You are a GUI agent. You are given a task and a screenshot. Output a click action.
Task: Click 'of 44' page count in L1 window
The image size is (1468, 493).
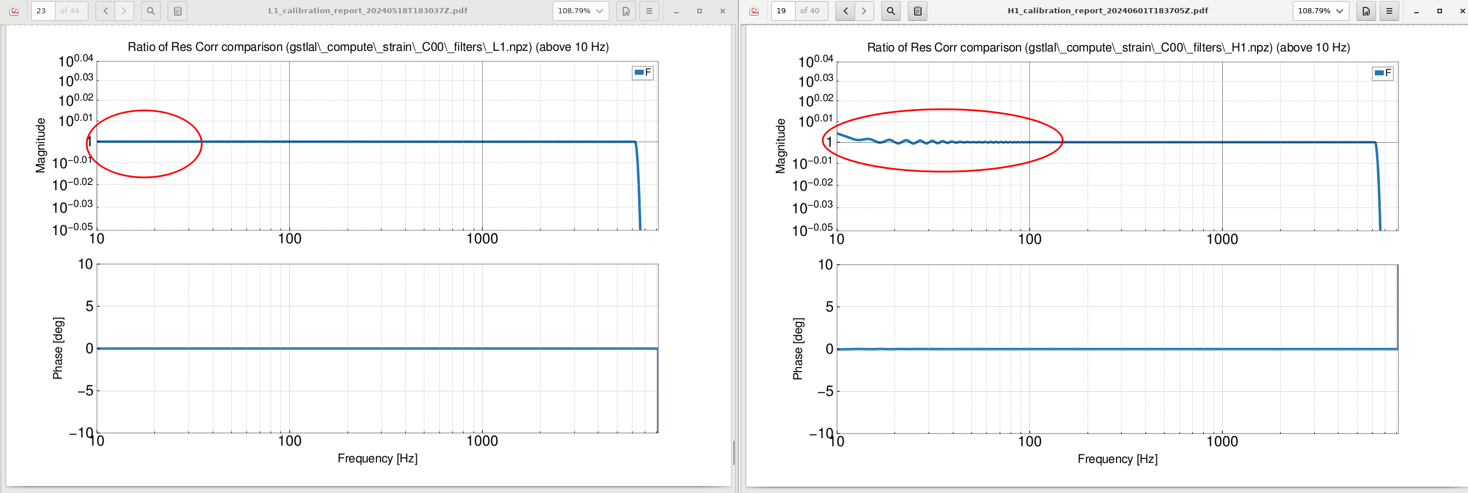[70, 11]
